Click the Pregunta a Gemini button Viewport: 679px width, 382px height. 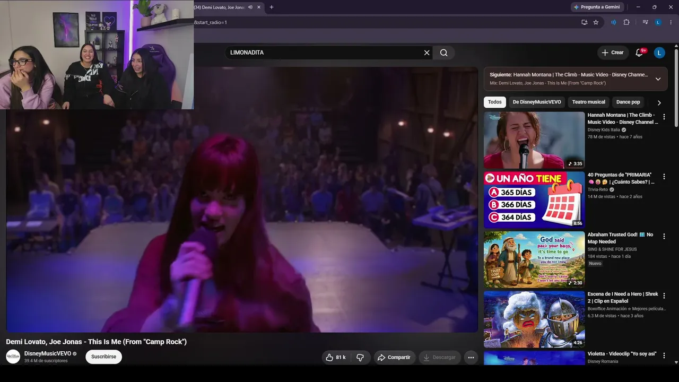pos(597,7)
